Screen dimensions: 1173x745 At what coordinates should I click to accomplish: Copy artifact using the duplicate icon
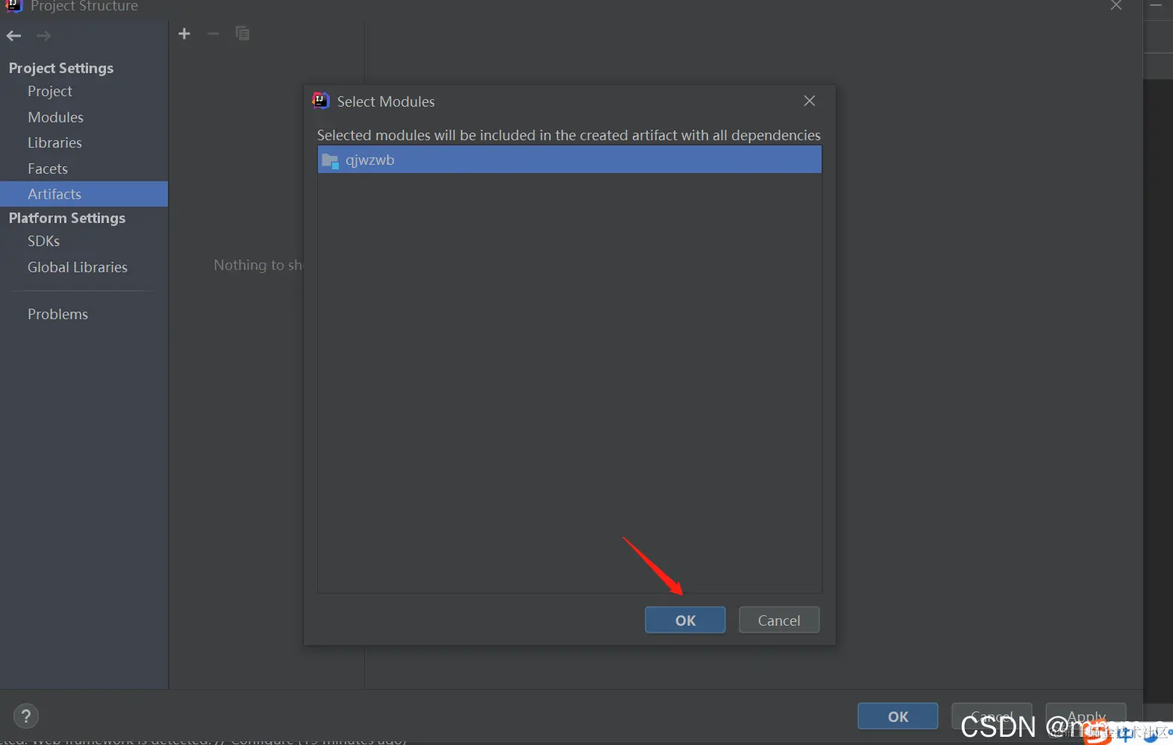(x=243, y=34)
